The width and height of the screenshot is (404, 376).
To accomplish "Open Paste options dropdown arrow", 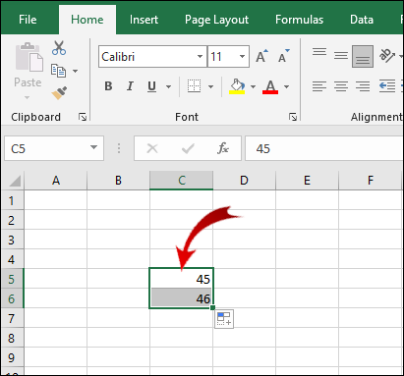I will (28, 97).
